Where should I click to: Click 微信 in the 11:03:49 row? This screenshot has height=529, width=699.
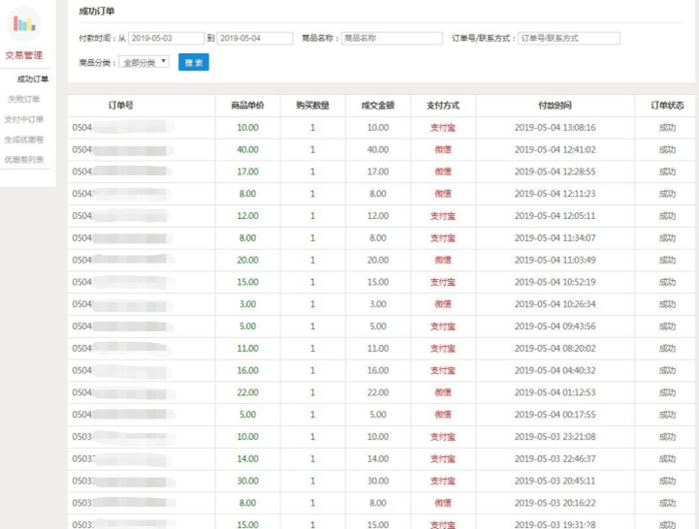point(443,261)
